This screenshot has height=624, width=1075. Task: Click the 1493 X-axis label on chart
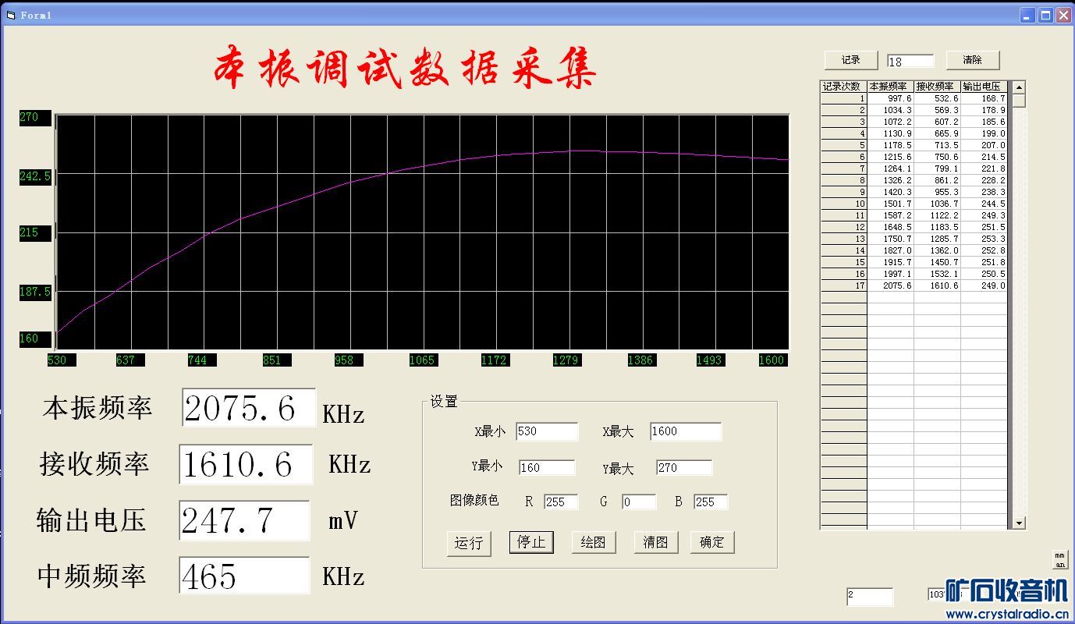point(709,360)
